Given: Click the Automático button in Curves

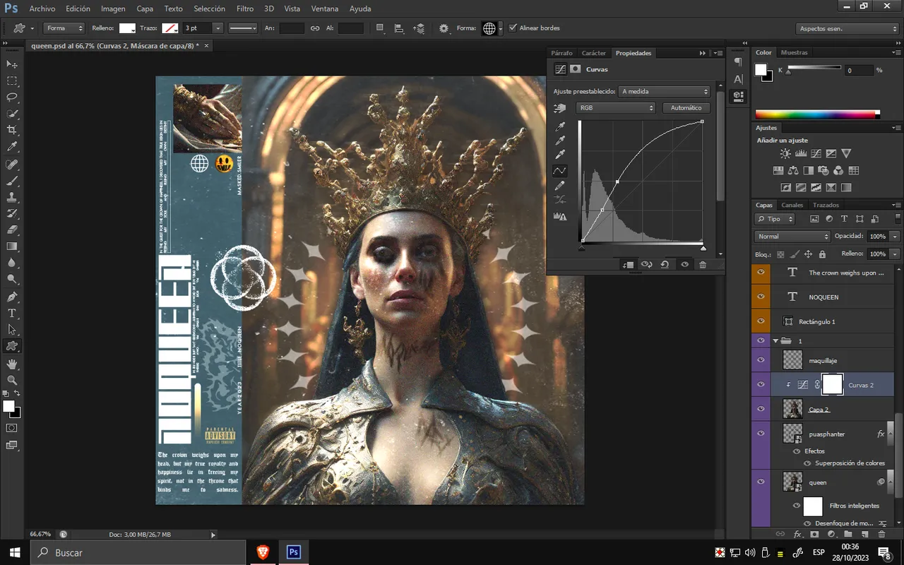Looking at the screenshot, I should tap(686, 108).
